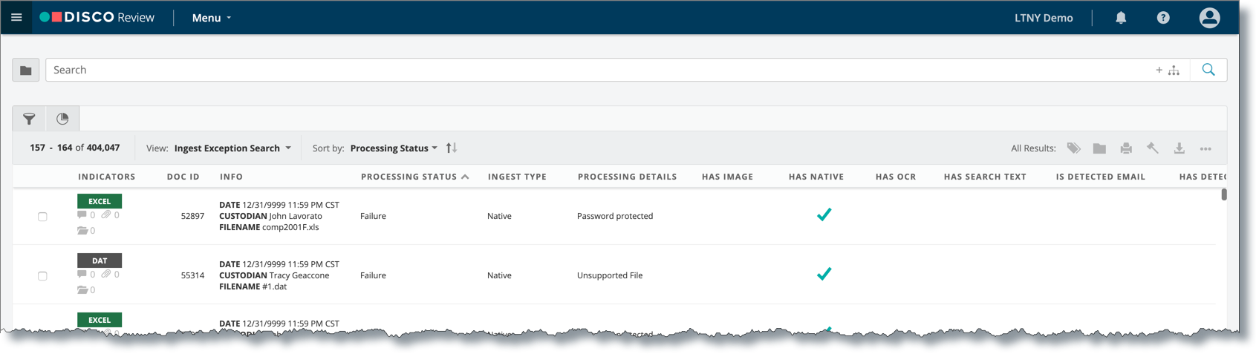Click attachment paperclip on document 52897
This screenshot has height=354, width=1256.
point(106,215)
